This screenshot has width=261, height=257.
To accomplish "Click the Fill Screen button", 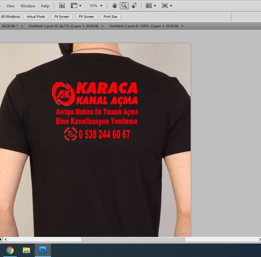I will click(x=86, y=17).
